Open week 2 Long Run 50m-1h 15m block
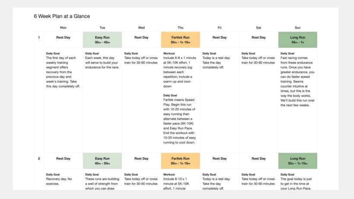This screenshot has width=354, height=199. click(297, 161)
